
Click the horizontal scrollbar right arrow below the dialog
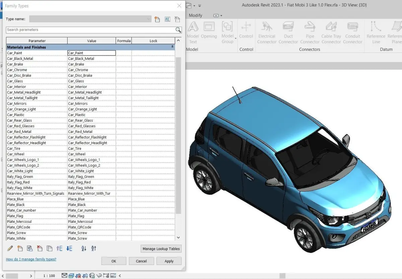[31, 276]
